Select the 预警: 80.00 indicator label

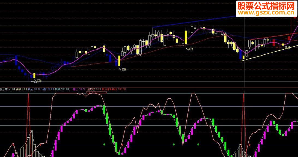pyautogui.click(x=47, y=89)
